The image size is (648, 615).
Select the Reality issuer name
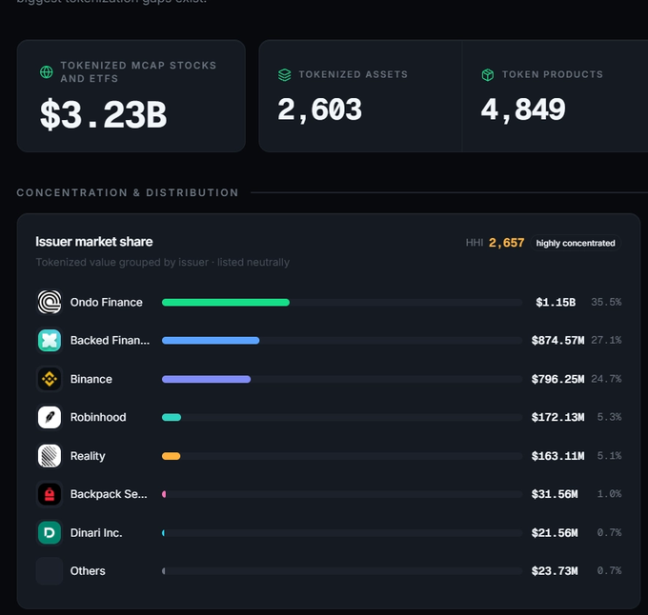pyautogui.click(x=88, y=456)
